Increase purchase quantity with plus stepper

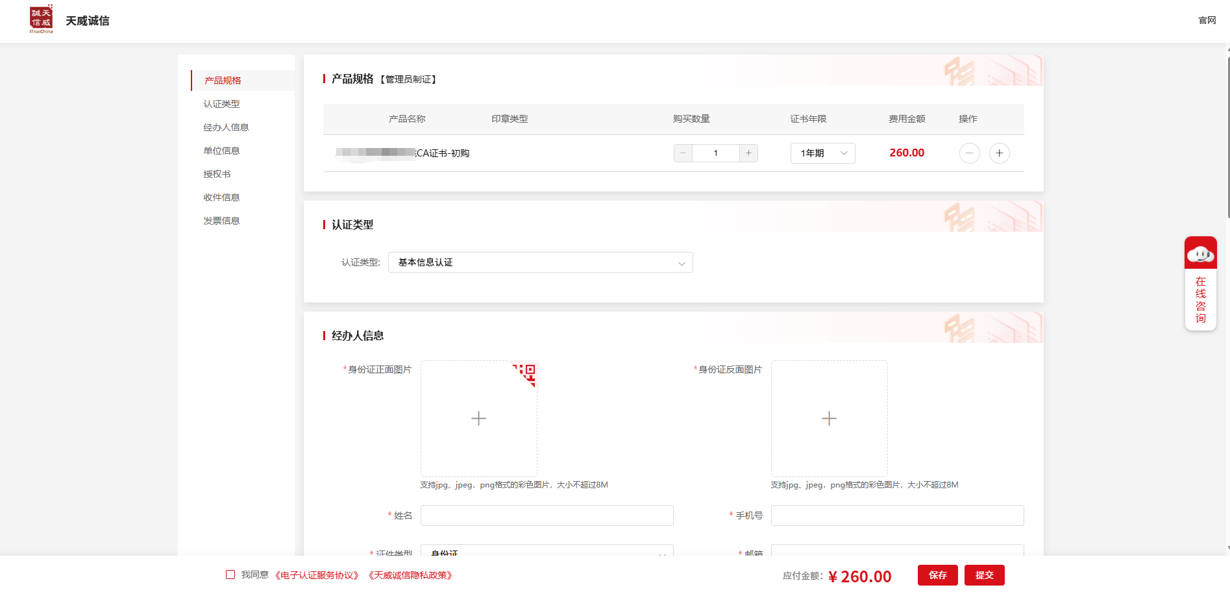click(x=748, y=153)
